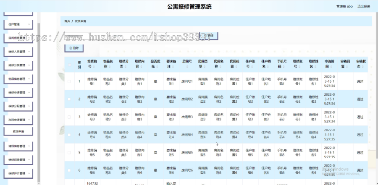
Task: Expand the 维修申请管理 sidebar menu
Action: (x=18, y=92)
